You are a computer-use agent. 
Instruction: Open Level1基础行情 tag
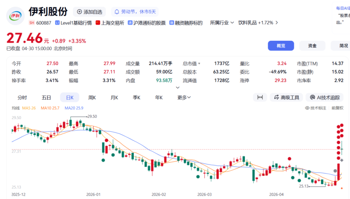tap(73, 23)
